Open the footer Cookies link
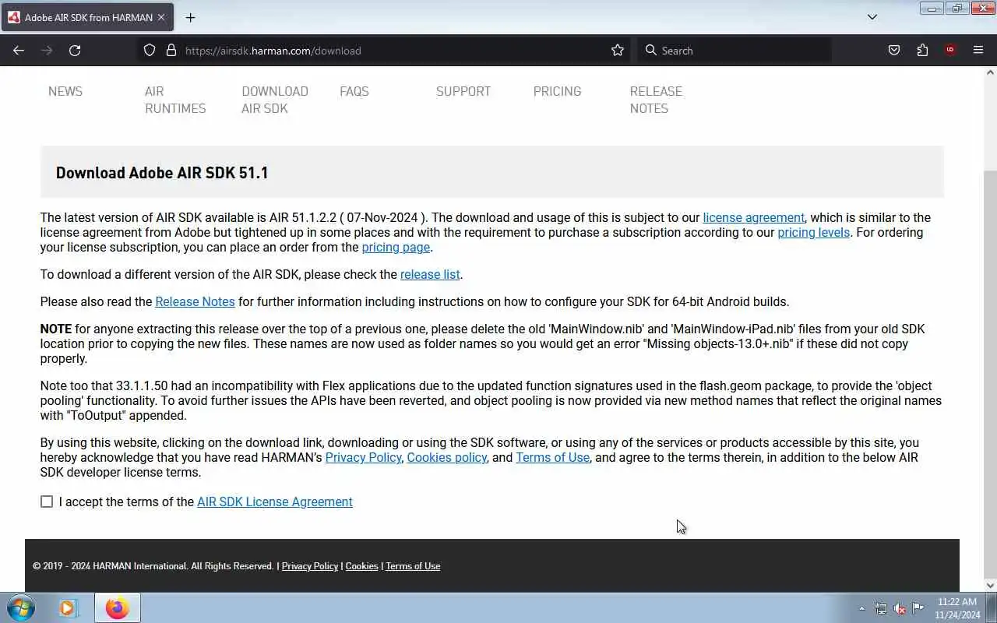The image size is (997, 623). point(361,566)
